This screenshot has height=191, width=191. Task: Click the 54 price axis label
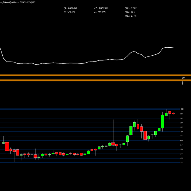click(x=181, y=154)
